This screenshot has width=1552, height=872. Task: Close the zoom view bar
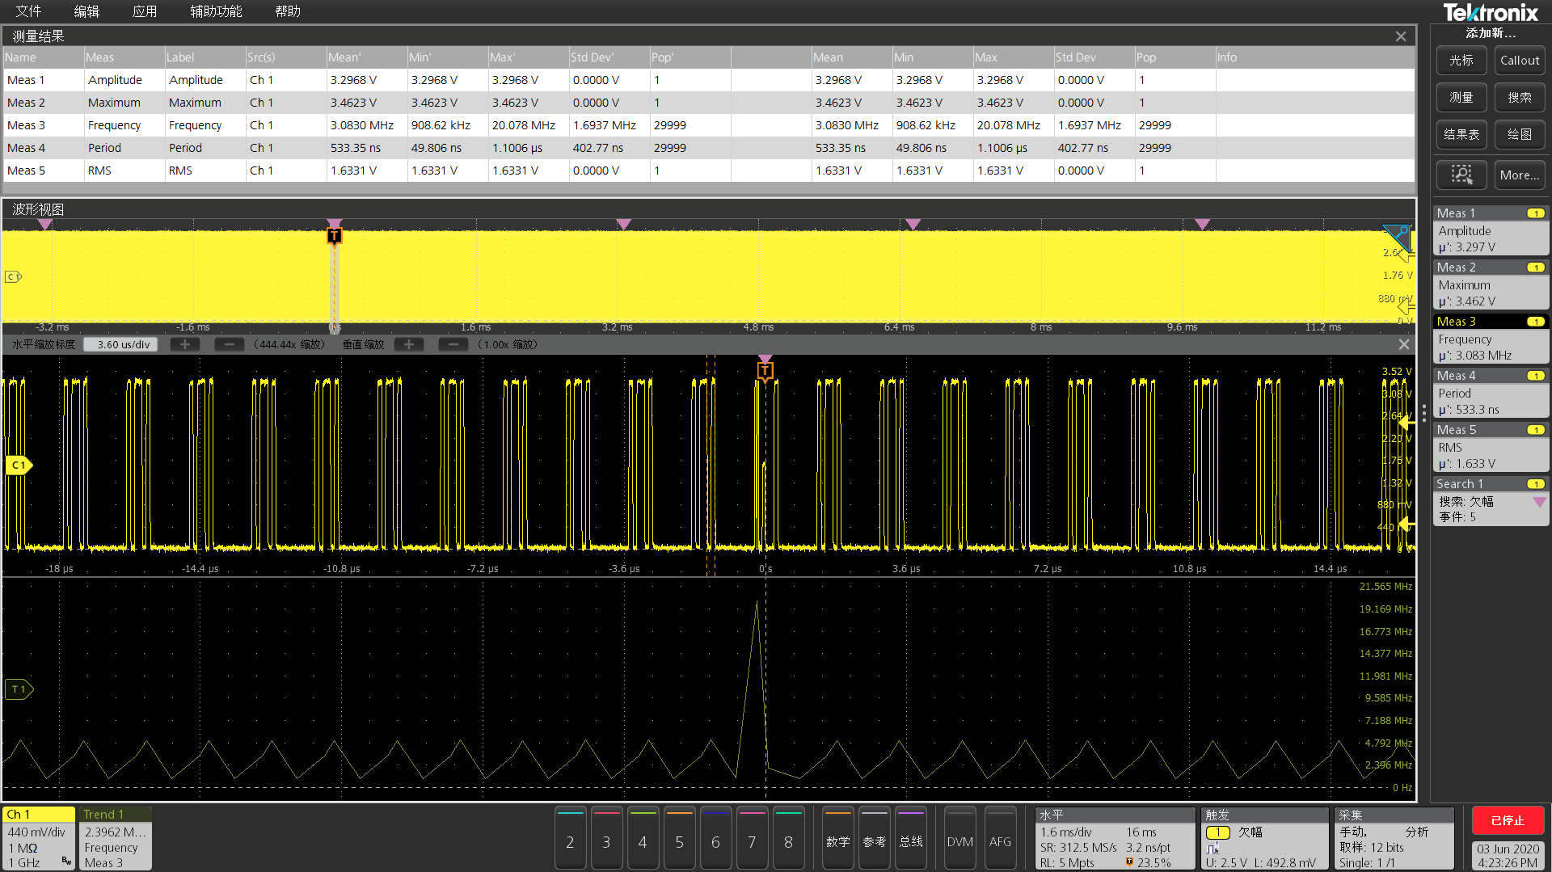[x=1404, y=344]
